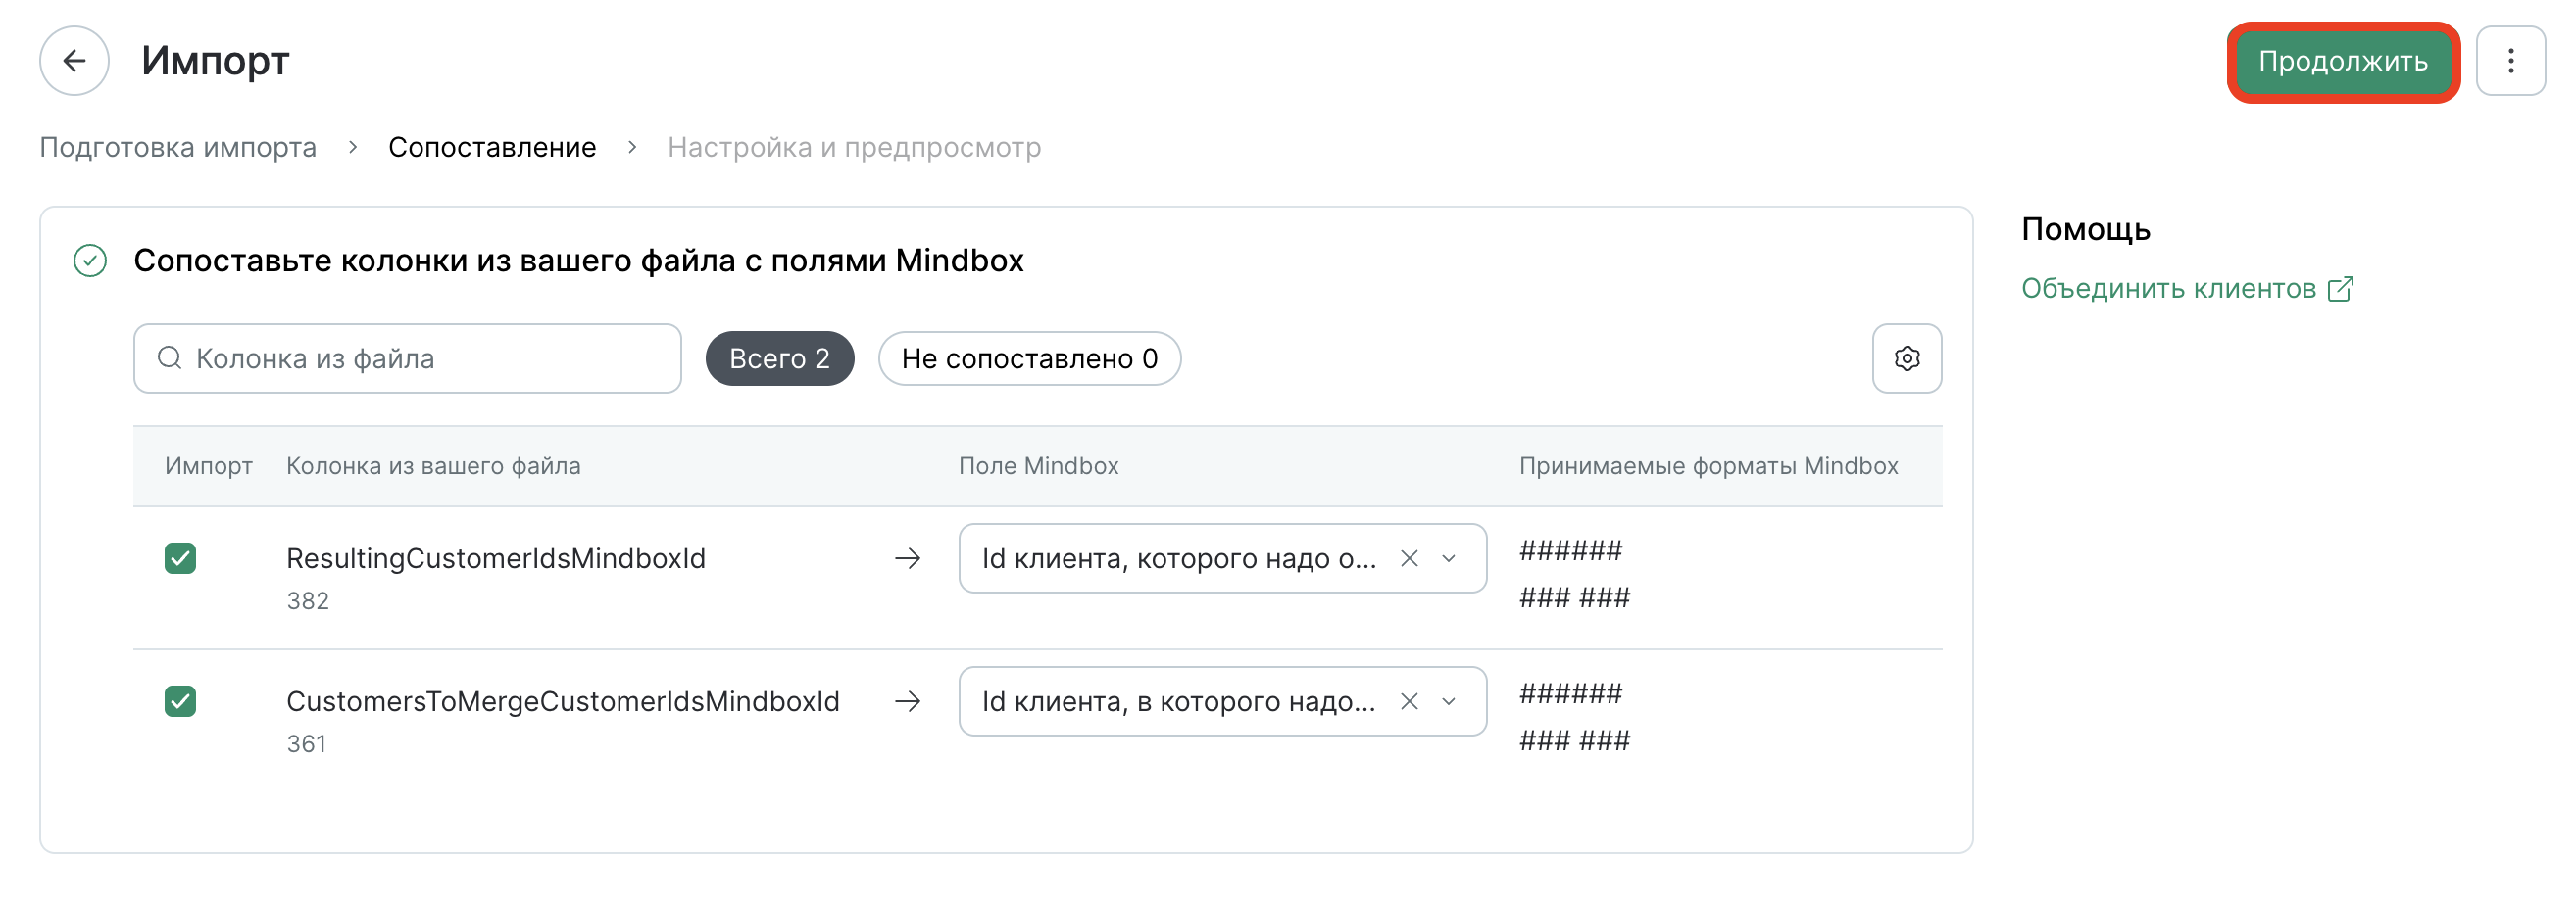Open the 'Объединить клиентов' help link

[x=2187, y=289]
